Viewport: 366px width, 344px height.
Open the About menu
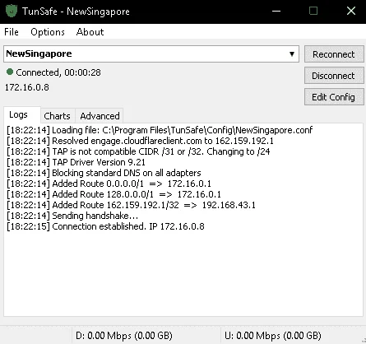90,32
